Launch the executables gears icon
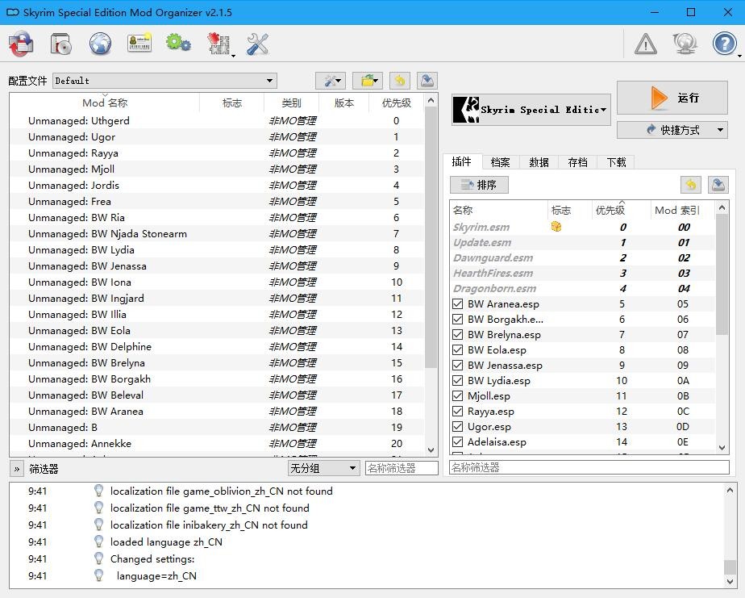This screenshot has height=598, width=745. [178, 44]
